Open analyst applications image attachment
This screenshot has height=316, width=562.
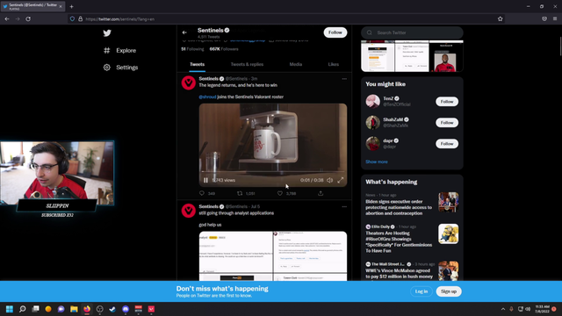[x=273, y=256]
